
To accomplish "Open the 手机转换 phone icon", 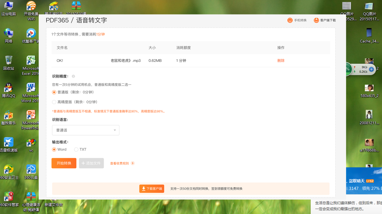I will pos(290,20).
